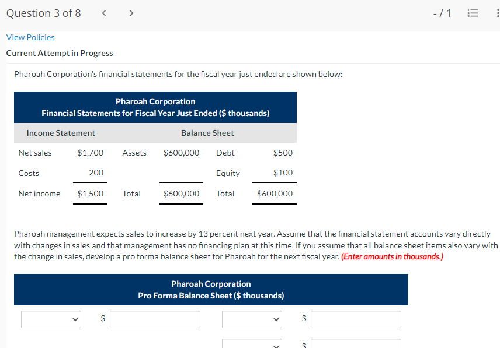This screenshot has width=500, height=348.
Task: Click the Equity value $100
Action: coord(283,173)
